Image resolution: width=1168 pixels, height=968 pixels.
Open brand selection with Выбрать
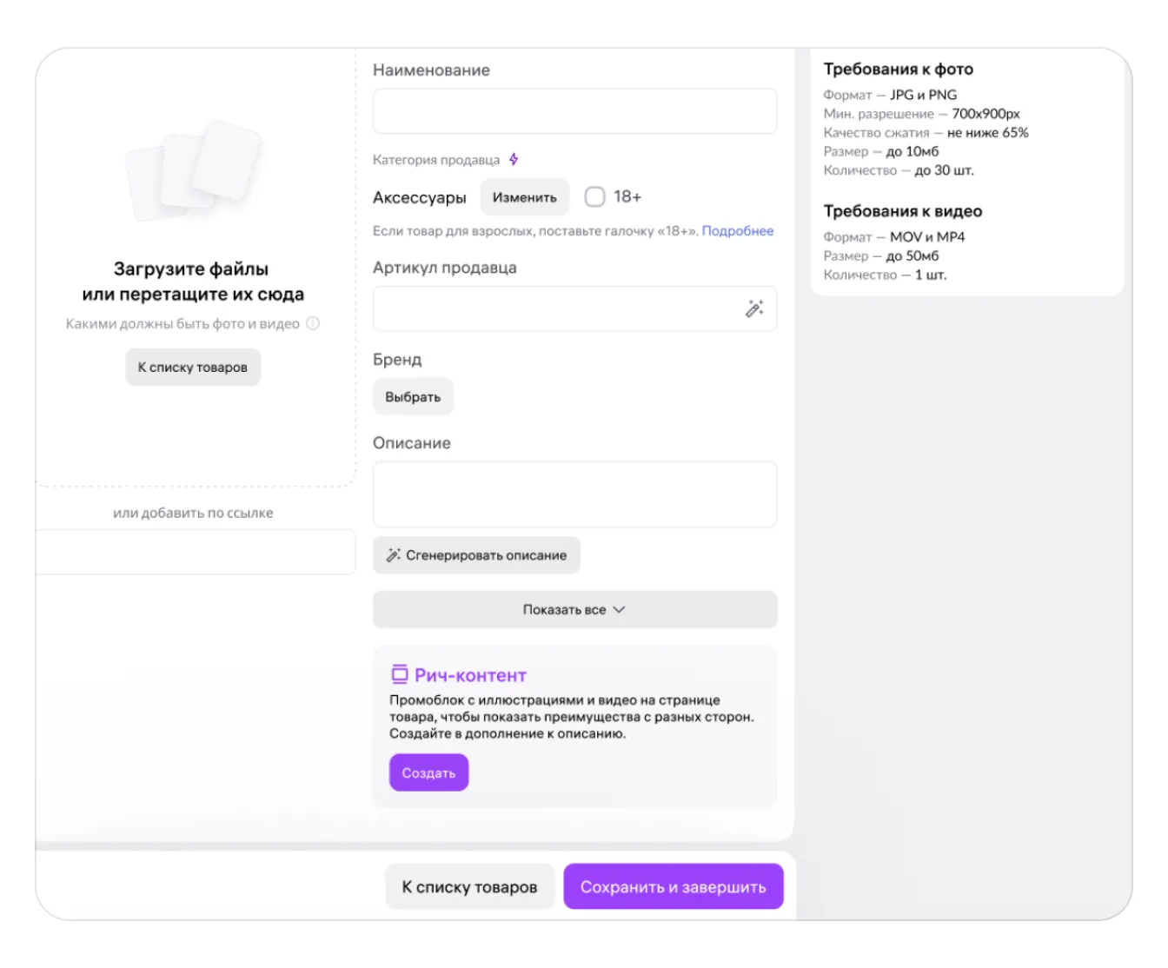click(x=413, y=397)
